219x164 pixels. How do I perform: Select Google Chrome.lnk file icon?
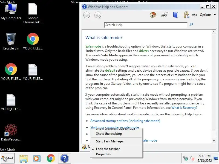pos(33,13)
